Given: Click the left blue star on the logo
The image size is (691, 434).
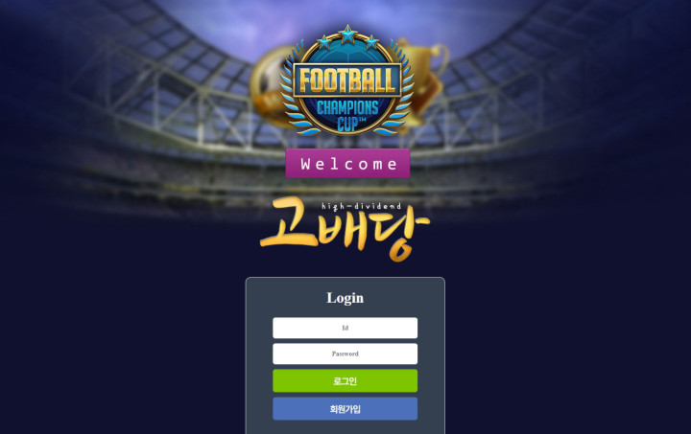Looking at the screenshot, I should point(324,42).
